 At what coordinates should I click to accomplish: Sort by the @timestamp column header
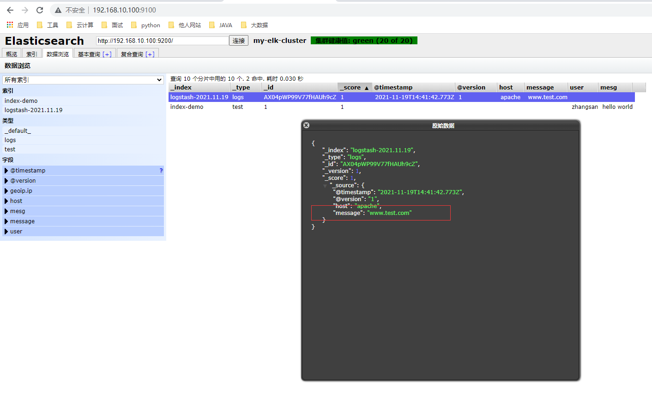click(414, 87)
